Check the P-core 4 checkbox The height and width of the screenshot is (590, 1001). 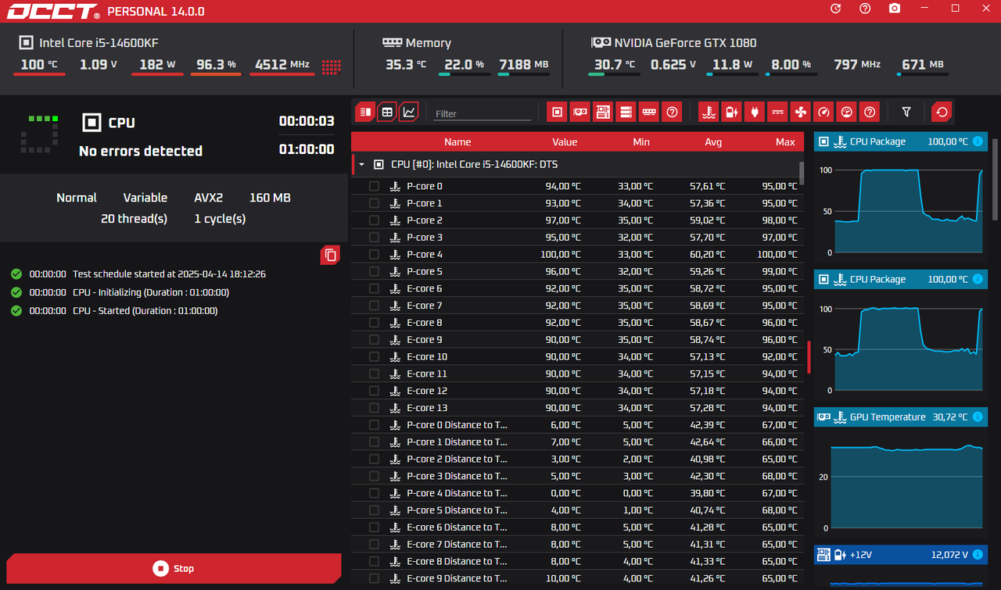coord(373,254)
